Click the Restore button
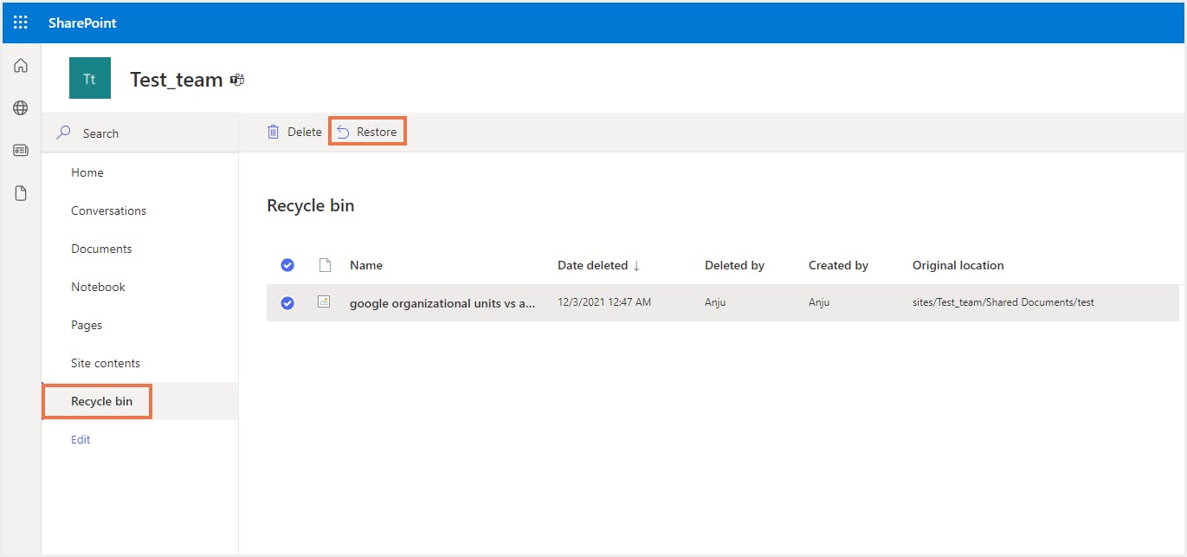 (367, 132)
